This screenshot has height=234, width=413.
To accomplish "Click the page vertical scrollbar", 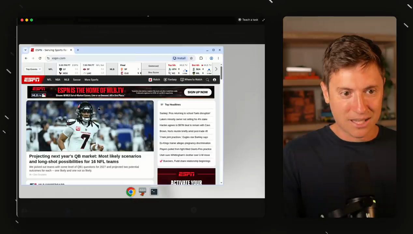I will point(221,72).
